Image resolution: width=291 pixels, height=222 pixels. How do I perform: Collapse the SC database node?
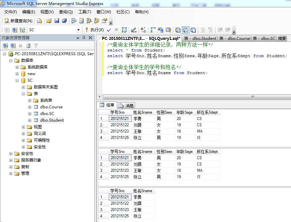click(17, 80)
